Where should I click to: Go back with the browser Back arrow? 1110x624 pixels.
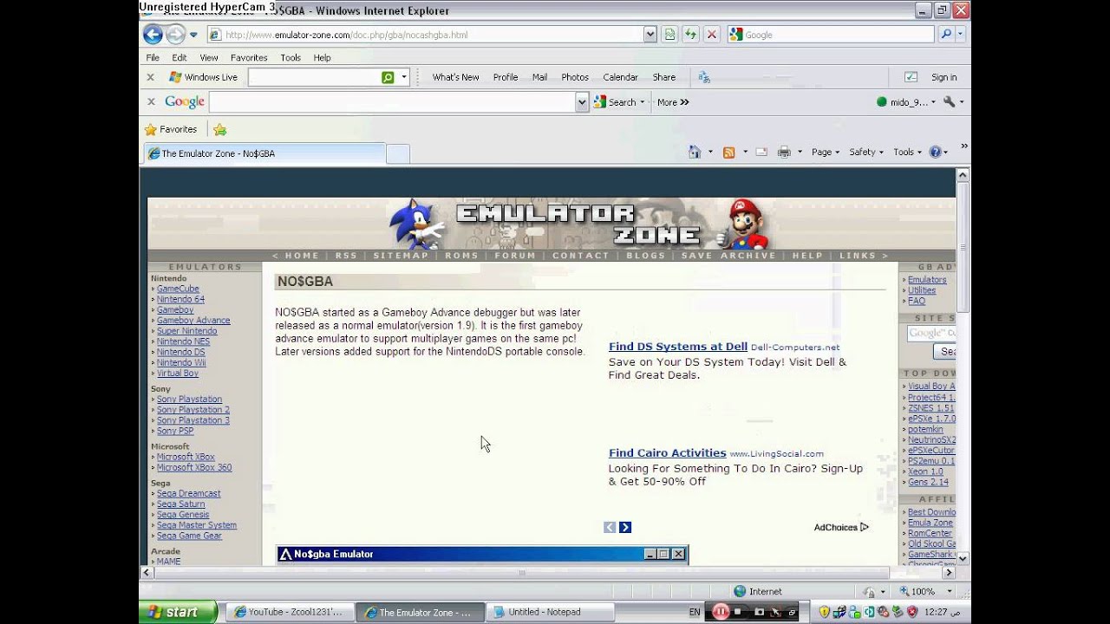click(x=153, y=35)
